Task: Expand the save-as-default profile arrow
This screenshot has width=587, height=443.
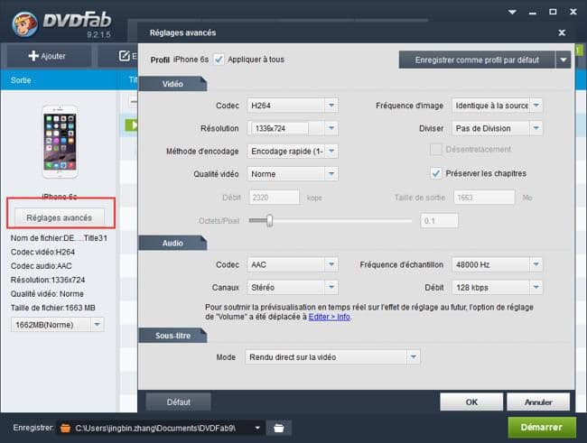Action: click(x=564, y=60)
